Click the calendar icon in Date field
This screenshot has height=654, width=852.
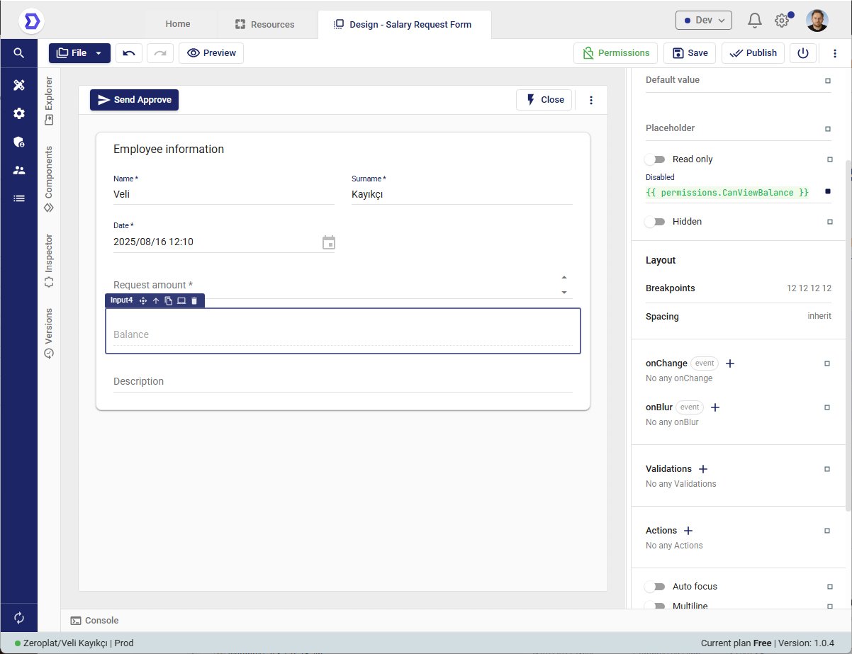pos(328,242)
